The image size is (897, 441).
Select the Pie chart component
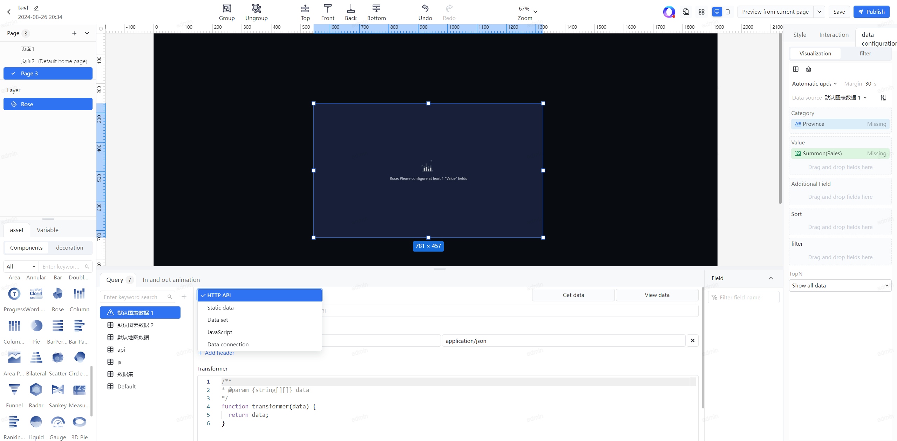[36, 326]
